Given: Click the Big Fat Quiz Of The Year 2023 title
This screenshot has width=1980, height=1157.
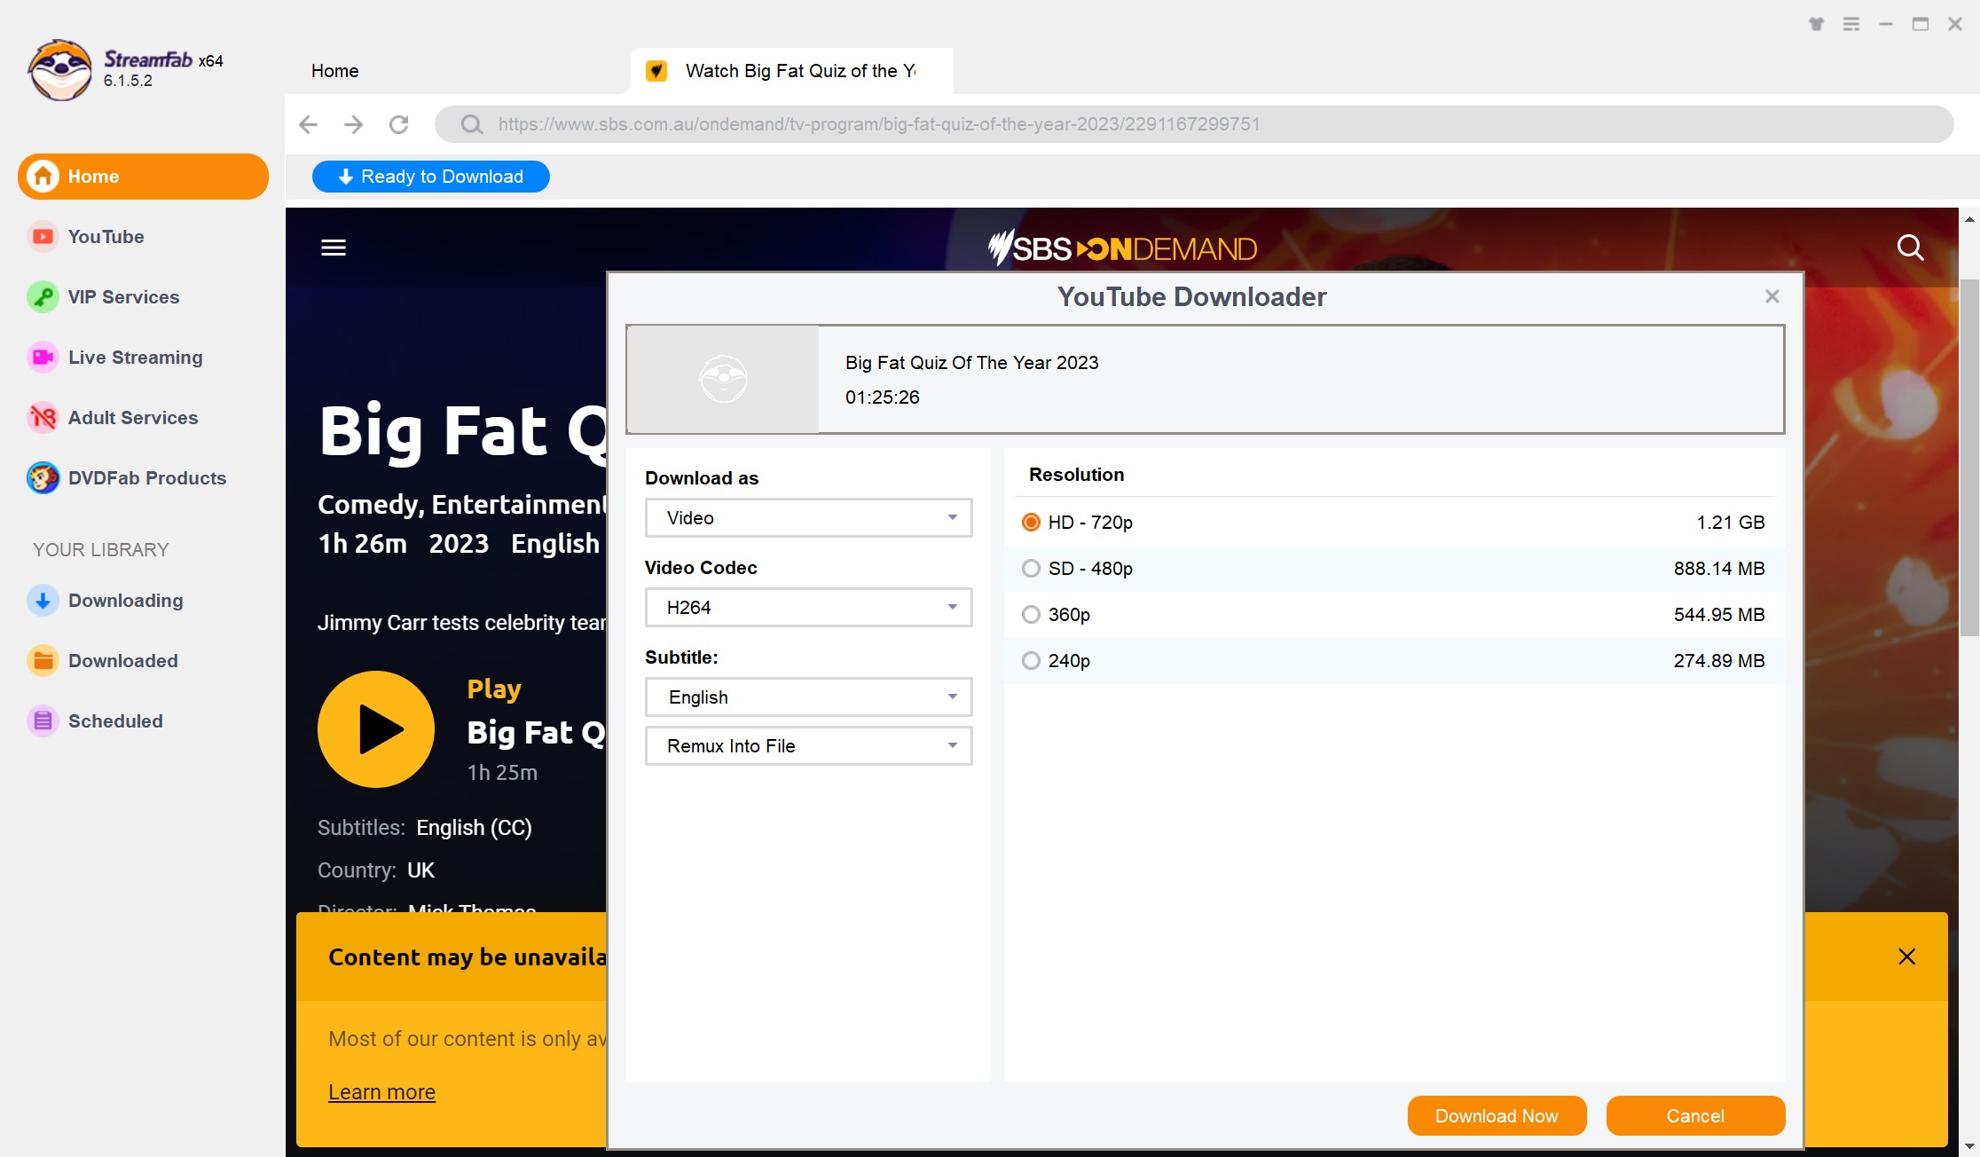Looking at the screenshot, I should tap(971, 363).
